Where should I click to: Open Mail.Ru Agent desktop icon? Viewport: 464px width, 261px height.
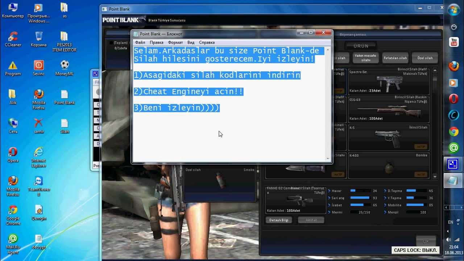(x=13, y=245)
